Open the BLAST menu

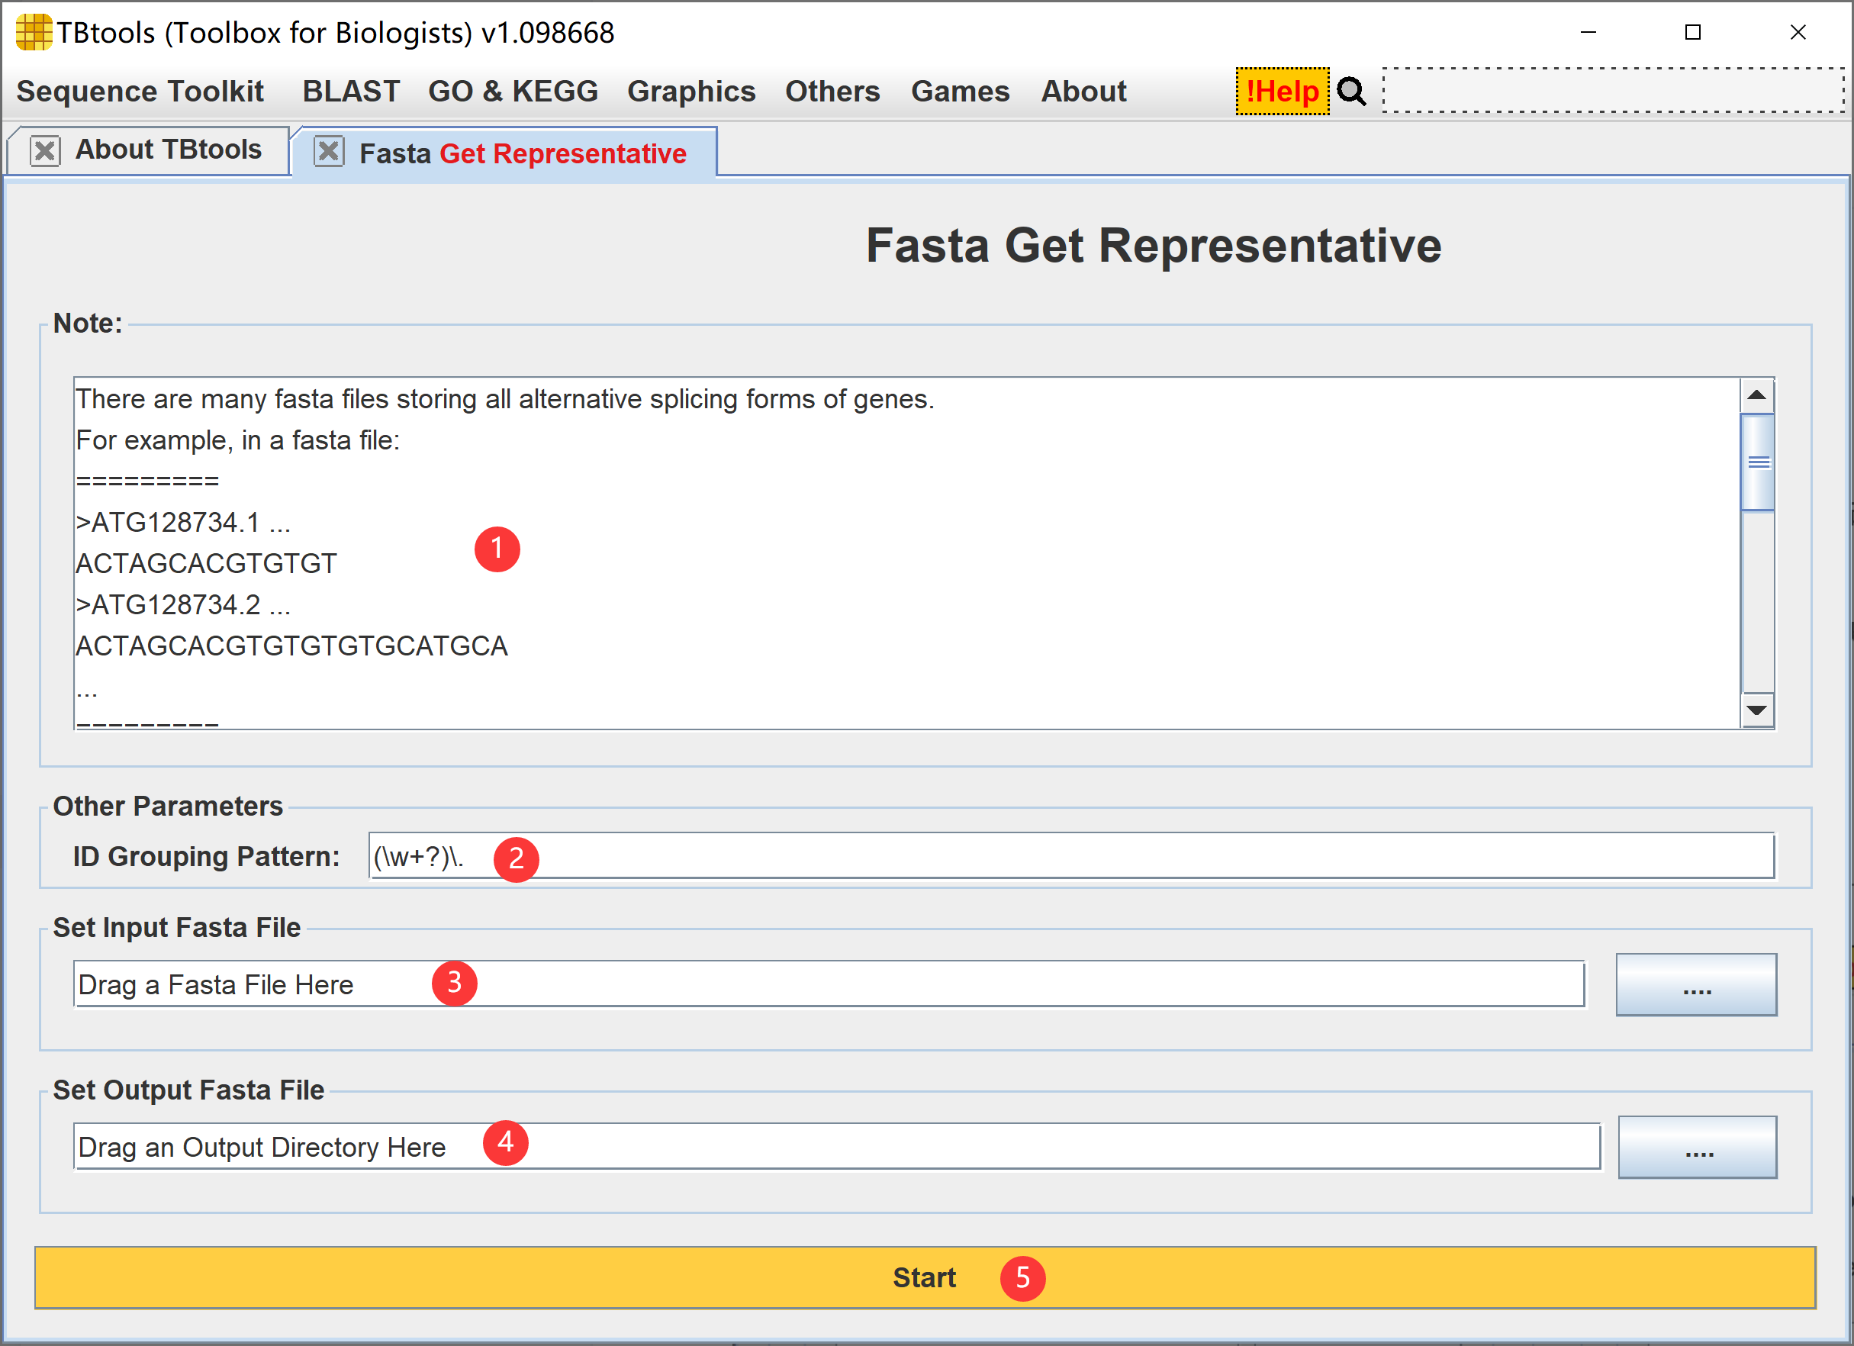coord(351,92)
